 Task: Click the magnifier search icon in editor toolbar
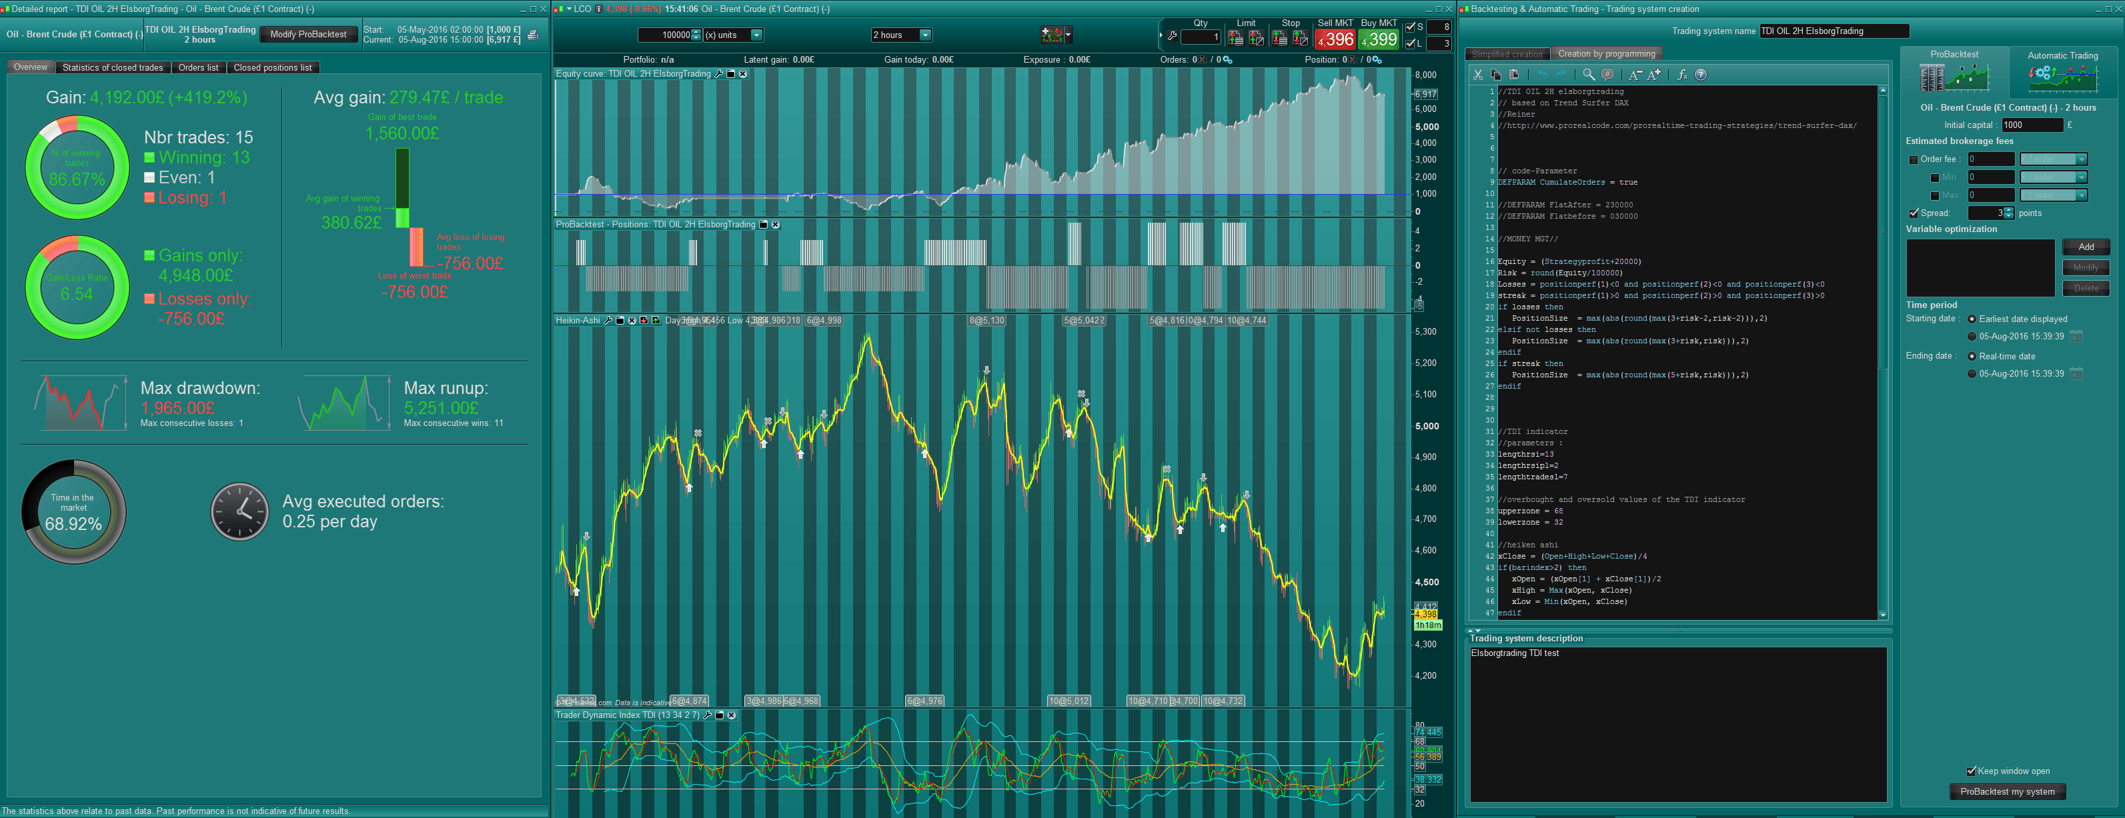[1589, 75]
